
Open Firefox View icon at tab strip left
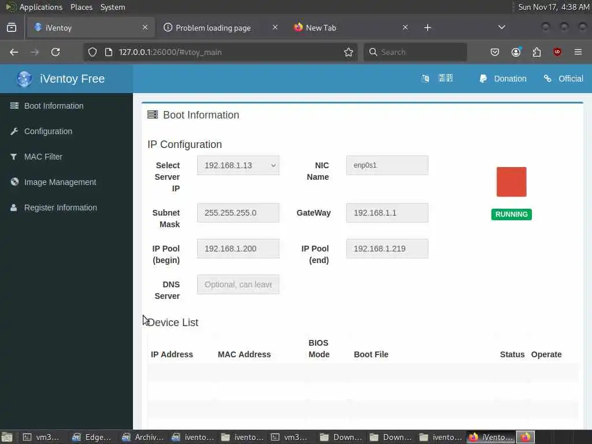pos(12,28)
